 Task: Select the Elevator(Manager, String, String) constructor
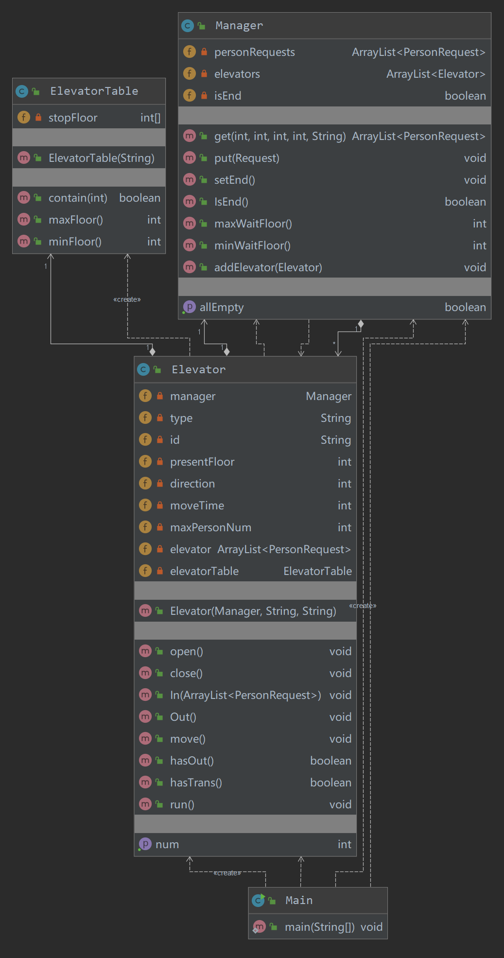(253, 611)
